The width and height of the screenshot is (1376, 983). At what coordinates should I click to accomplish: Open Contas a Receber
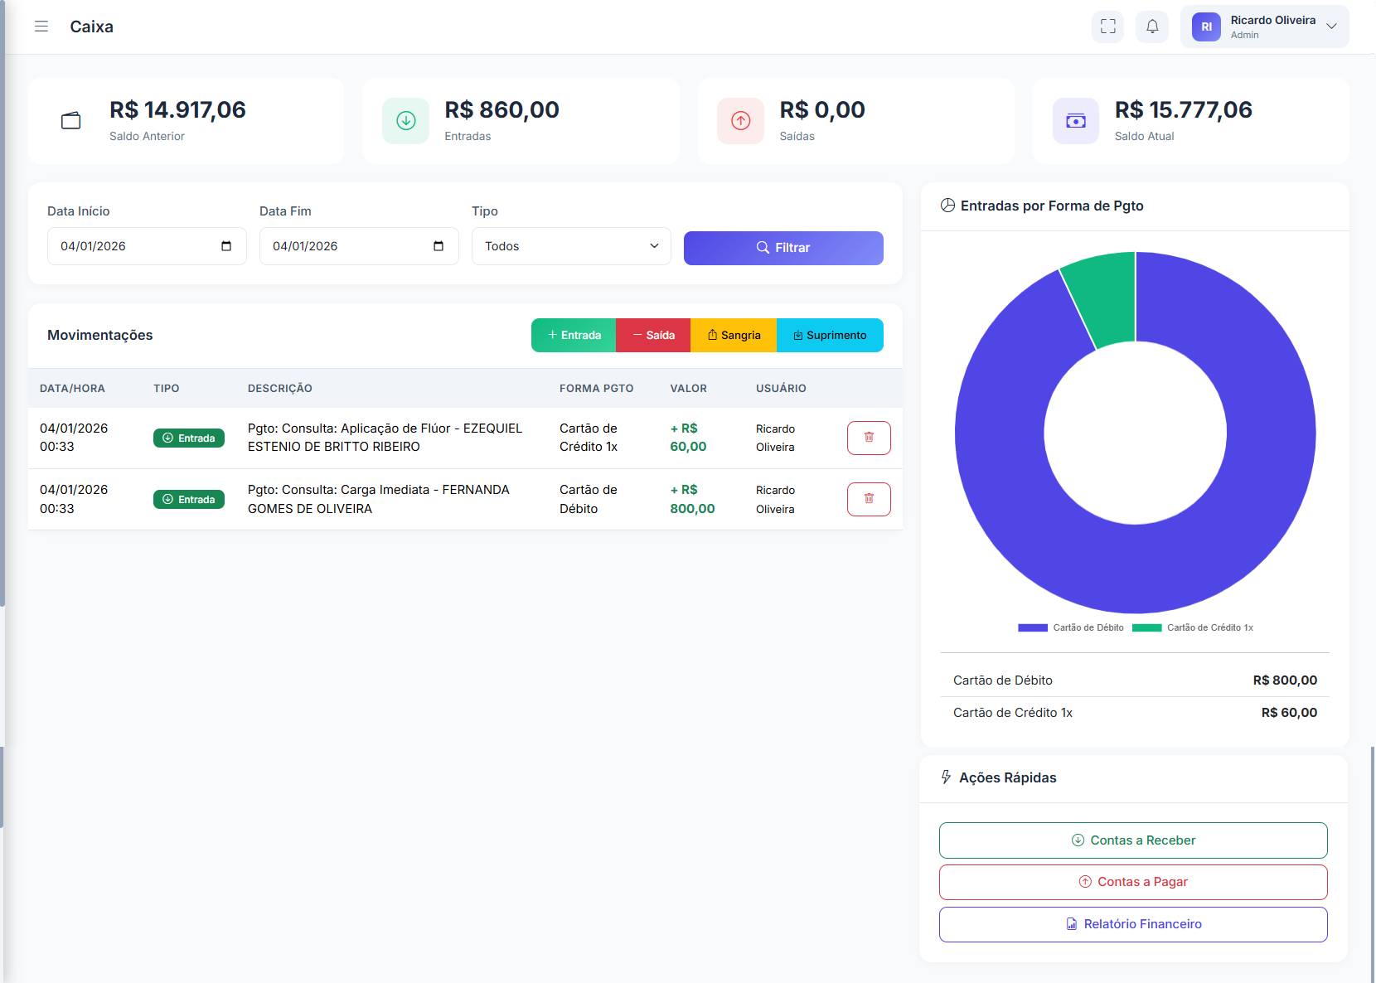click(1132, 840)
